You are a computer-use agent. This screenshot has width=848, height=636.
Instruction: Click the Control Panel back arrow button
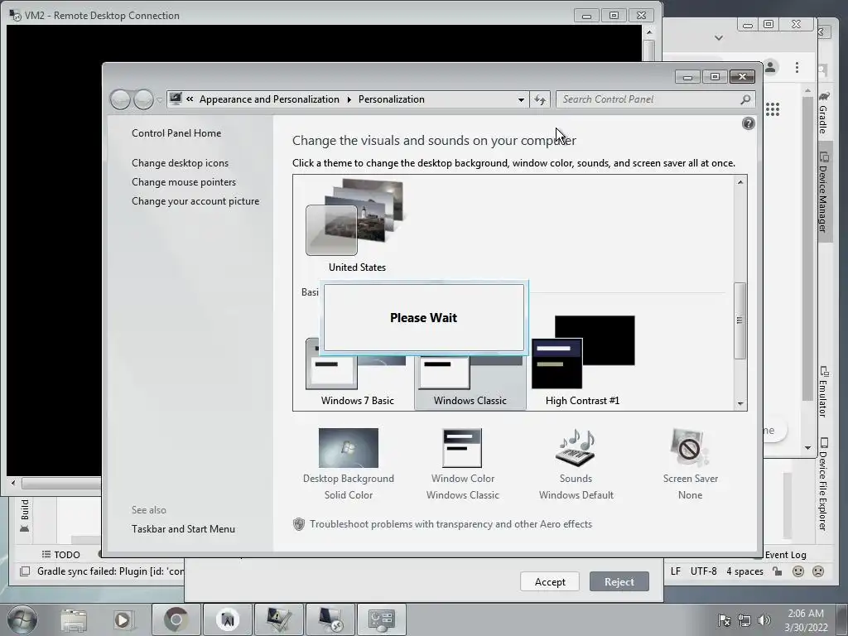click(x=120, y=99)
